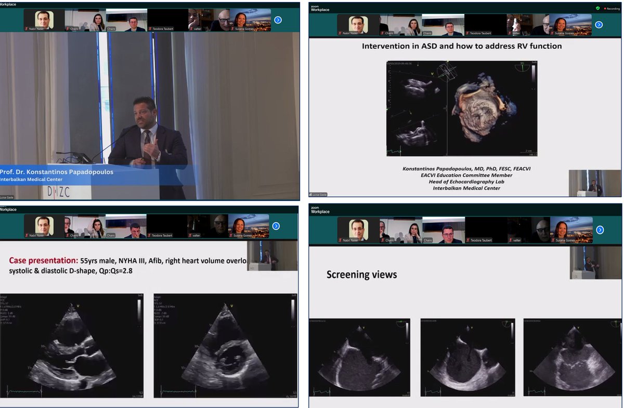Select Chairs thumbnail with woman in title slide window
The width and height of the screenshot is (624, 408).
401,24
